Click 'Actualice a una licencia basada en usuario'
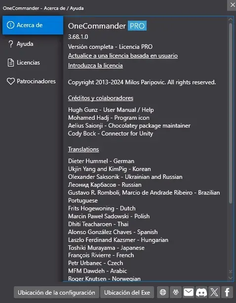The image size is (236, 303). click(123, 56)
